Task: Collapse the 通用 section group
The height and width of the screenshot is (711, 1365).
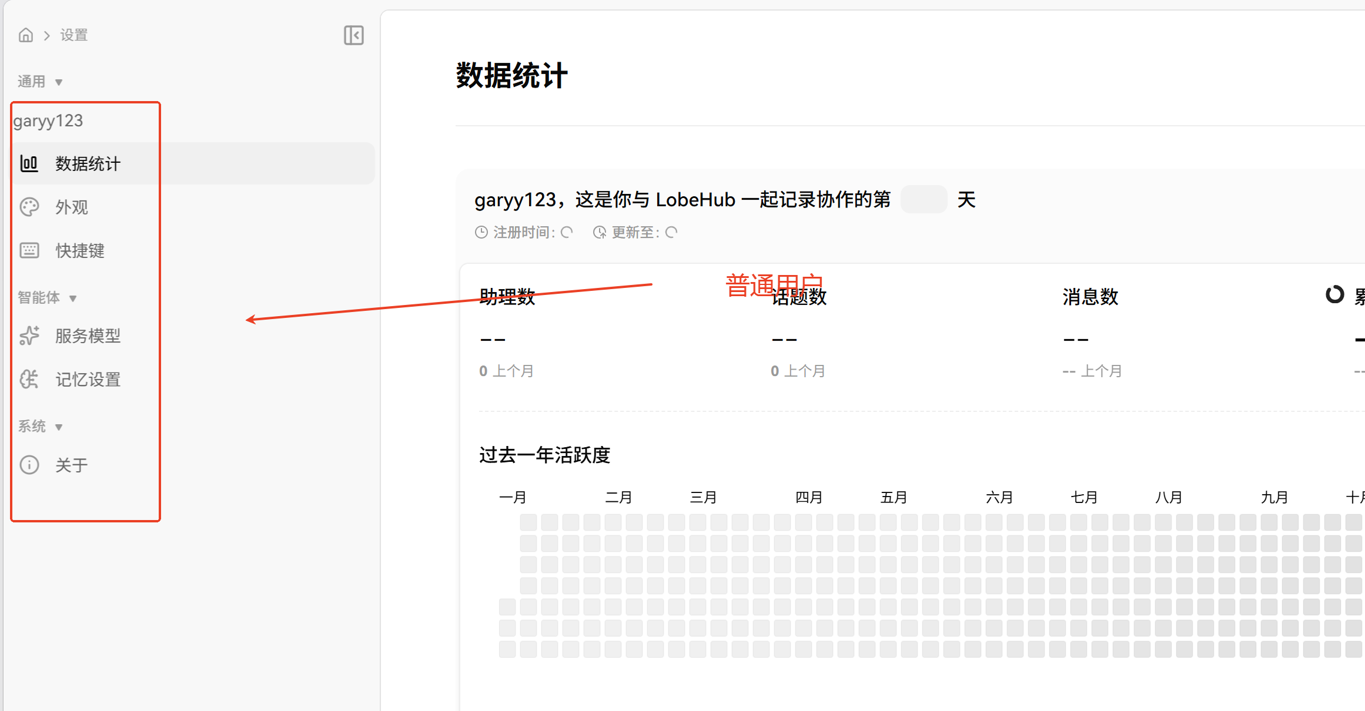Action: [x=58, y=82]
